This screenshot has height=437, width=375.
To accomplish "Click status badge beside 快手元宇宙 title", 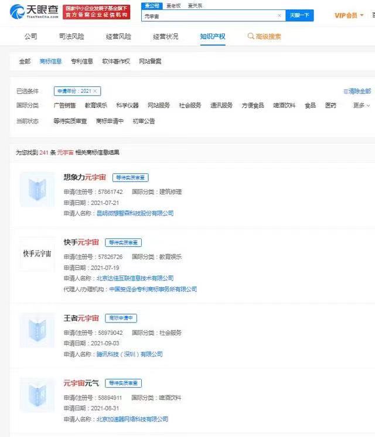I will (x=124, y=243).
